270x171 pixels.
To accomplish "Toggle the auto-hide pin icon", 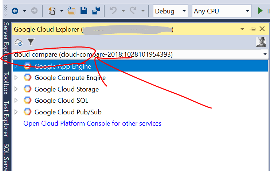I will (x=253, y=29).
